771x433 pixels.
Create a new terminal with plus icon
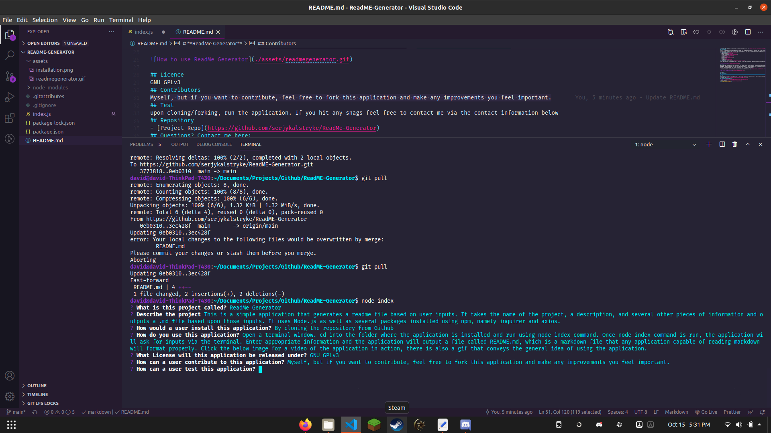click(x=709, y=144)
